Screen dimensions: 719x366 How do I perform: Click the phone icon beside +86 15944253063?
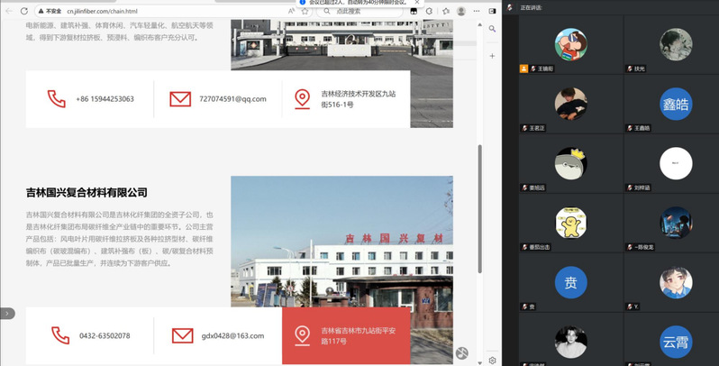(57, 98)
